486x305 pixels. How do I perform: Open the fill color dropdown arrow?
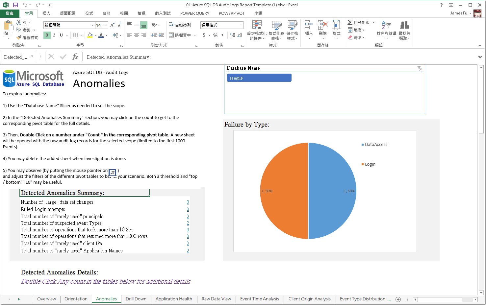click(95, 35)
